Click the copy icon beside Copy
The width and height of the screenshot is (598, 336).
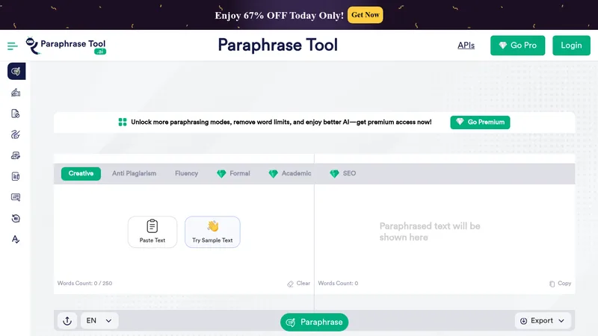pyautogui.click(x=552, y=284)
